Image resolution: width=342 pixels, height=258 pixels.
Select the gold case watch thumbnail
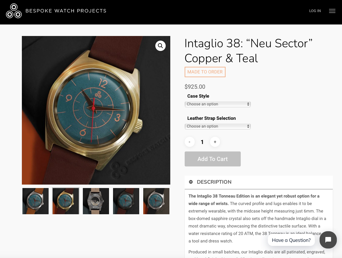[66, 201]
